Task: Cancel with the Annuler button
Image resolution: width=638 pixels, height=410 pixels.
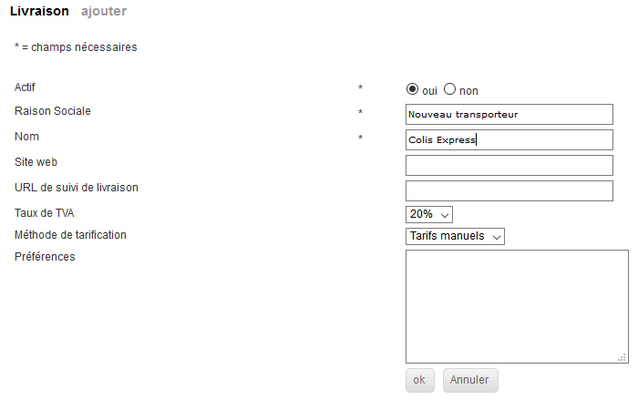Action: (470, 380)
